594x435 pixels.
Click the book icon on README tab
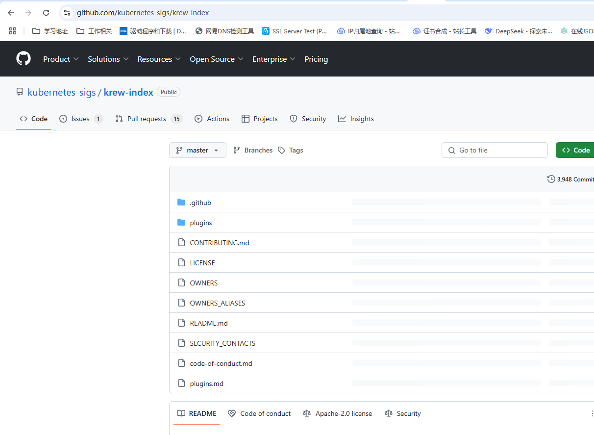181,413
